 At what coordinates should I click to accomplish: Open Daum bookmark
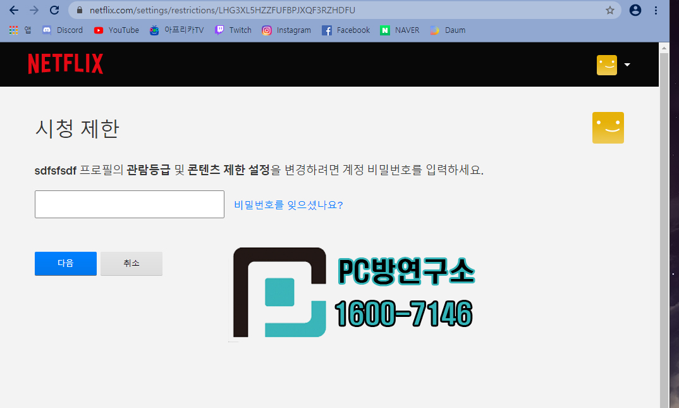[448, 30]
